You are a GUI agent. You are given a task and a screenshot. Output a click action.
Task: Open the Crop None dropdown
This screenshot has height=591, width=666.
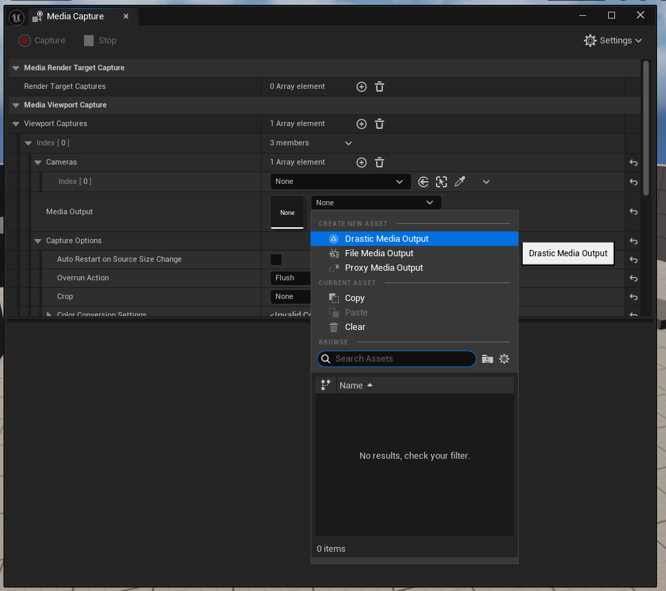click(291, 297)
